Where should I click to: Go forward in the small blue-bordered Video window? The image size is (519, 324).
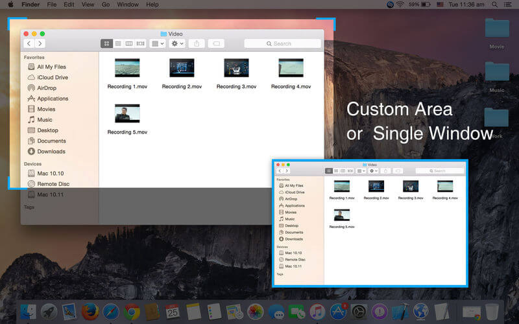[287, 171]
